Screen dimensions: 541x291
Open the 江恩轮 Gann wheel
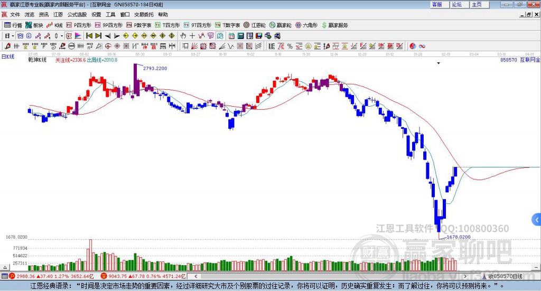(x=255, y=25)
